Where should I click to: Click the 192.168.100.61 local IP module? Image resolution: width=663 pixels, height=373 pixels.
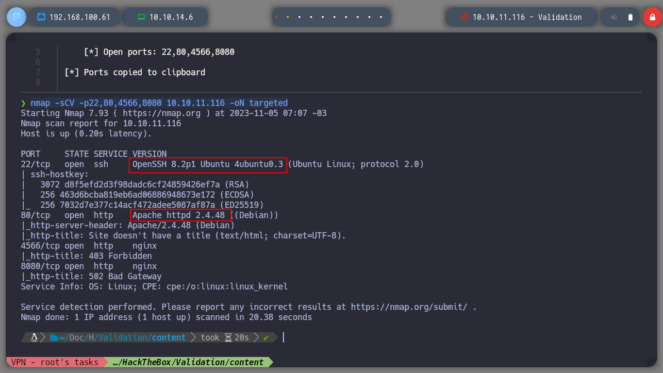tap(74, 17)
